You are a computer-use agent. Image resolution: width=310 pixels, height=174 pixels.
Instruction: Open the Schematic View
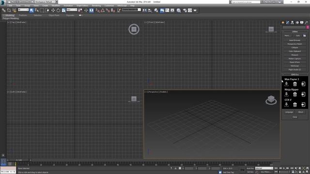172,10
